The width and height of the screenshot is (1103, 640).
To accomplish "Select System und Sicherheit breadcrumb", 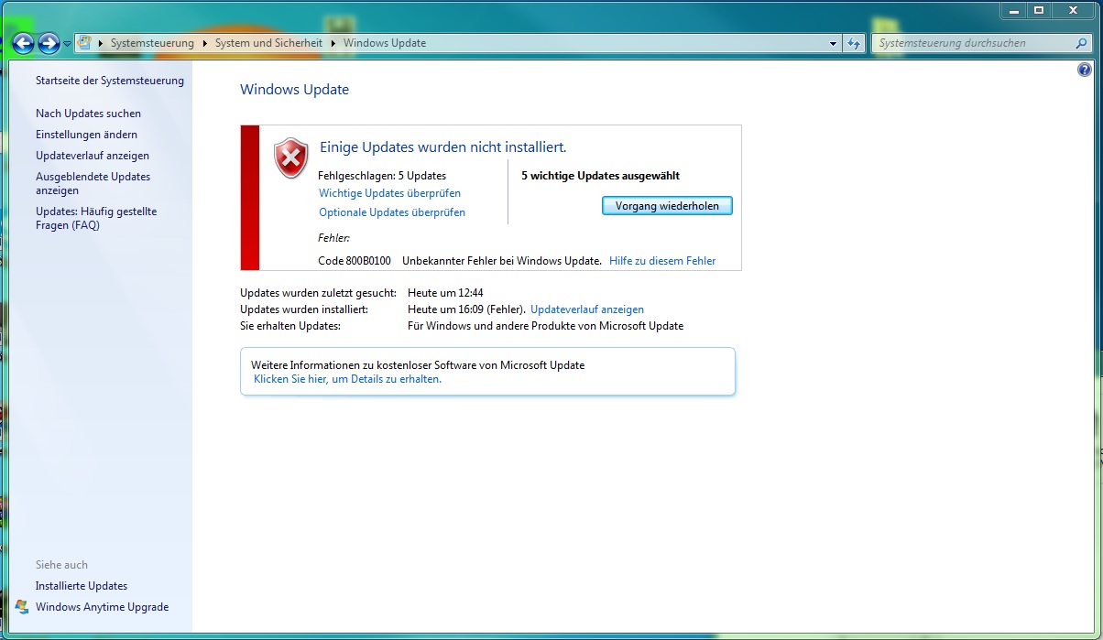I will click(x=268, y=43).
